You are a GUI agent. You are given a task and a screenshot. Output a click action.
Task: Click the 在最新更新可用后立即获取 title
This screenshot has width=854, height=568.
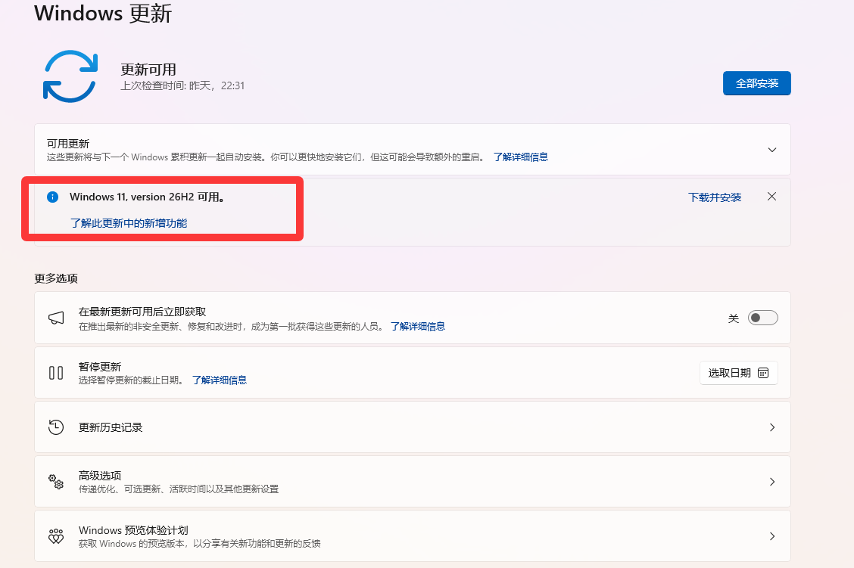click(x=142, y=312)
